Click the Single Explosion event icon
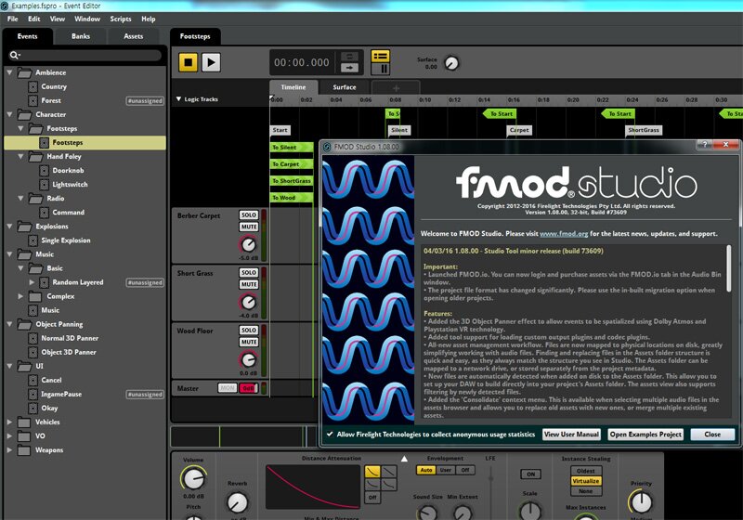The image size is (743, 520). tap(33, 240)
